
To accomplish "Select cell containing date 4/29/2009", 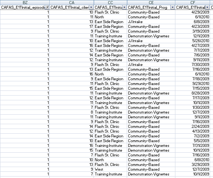I will point(193,12).
